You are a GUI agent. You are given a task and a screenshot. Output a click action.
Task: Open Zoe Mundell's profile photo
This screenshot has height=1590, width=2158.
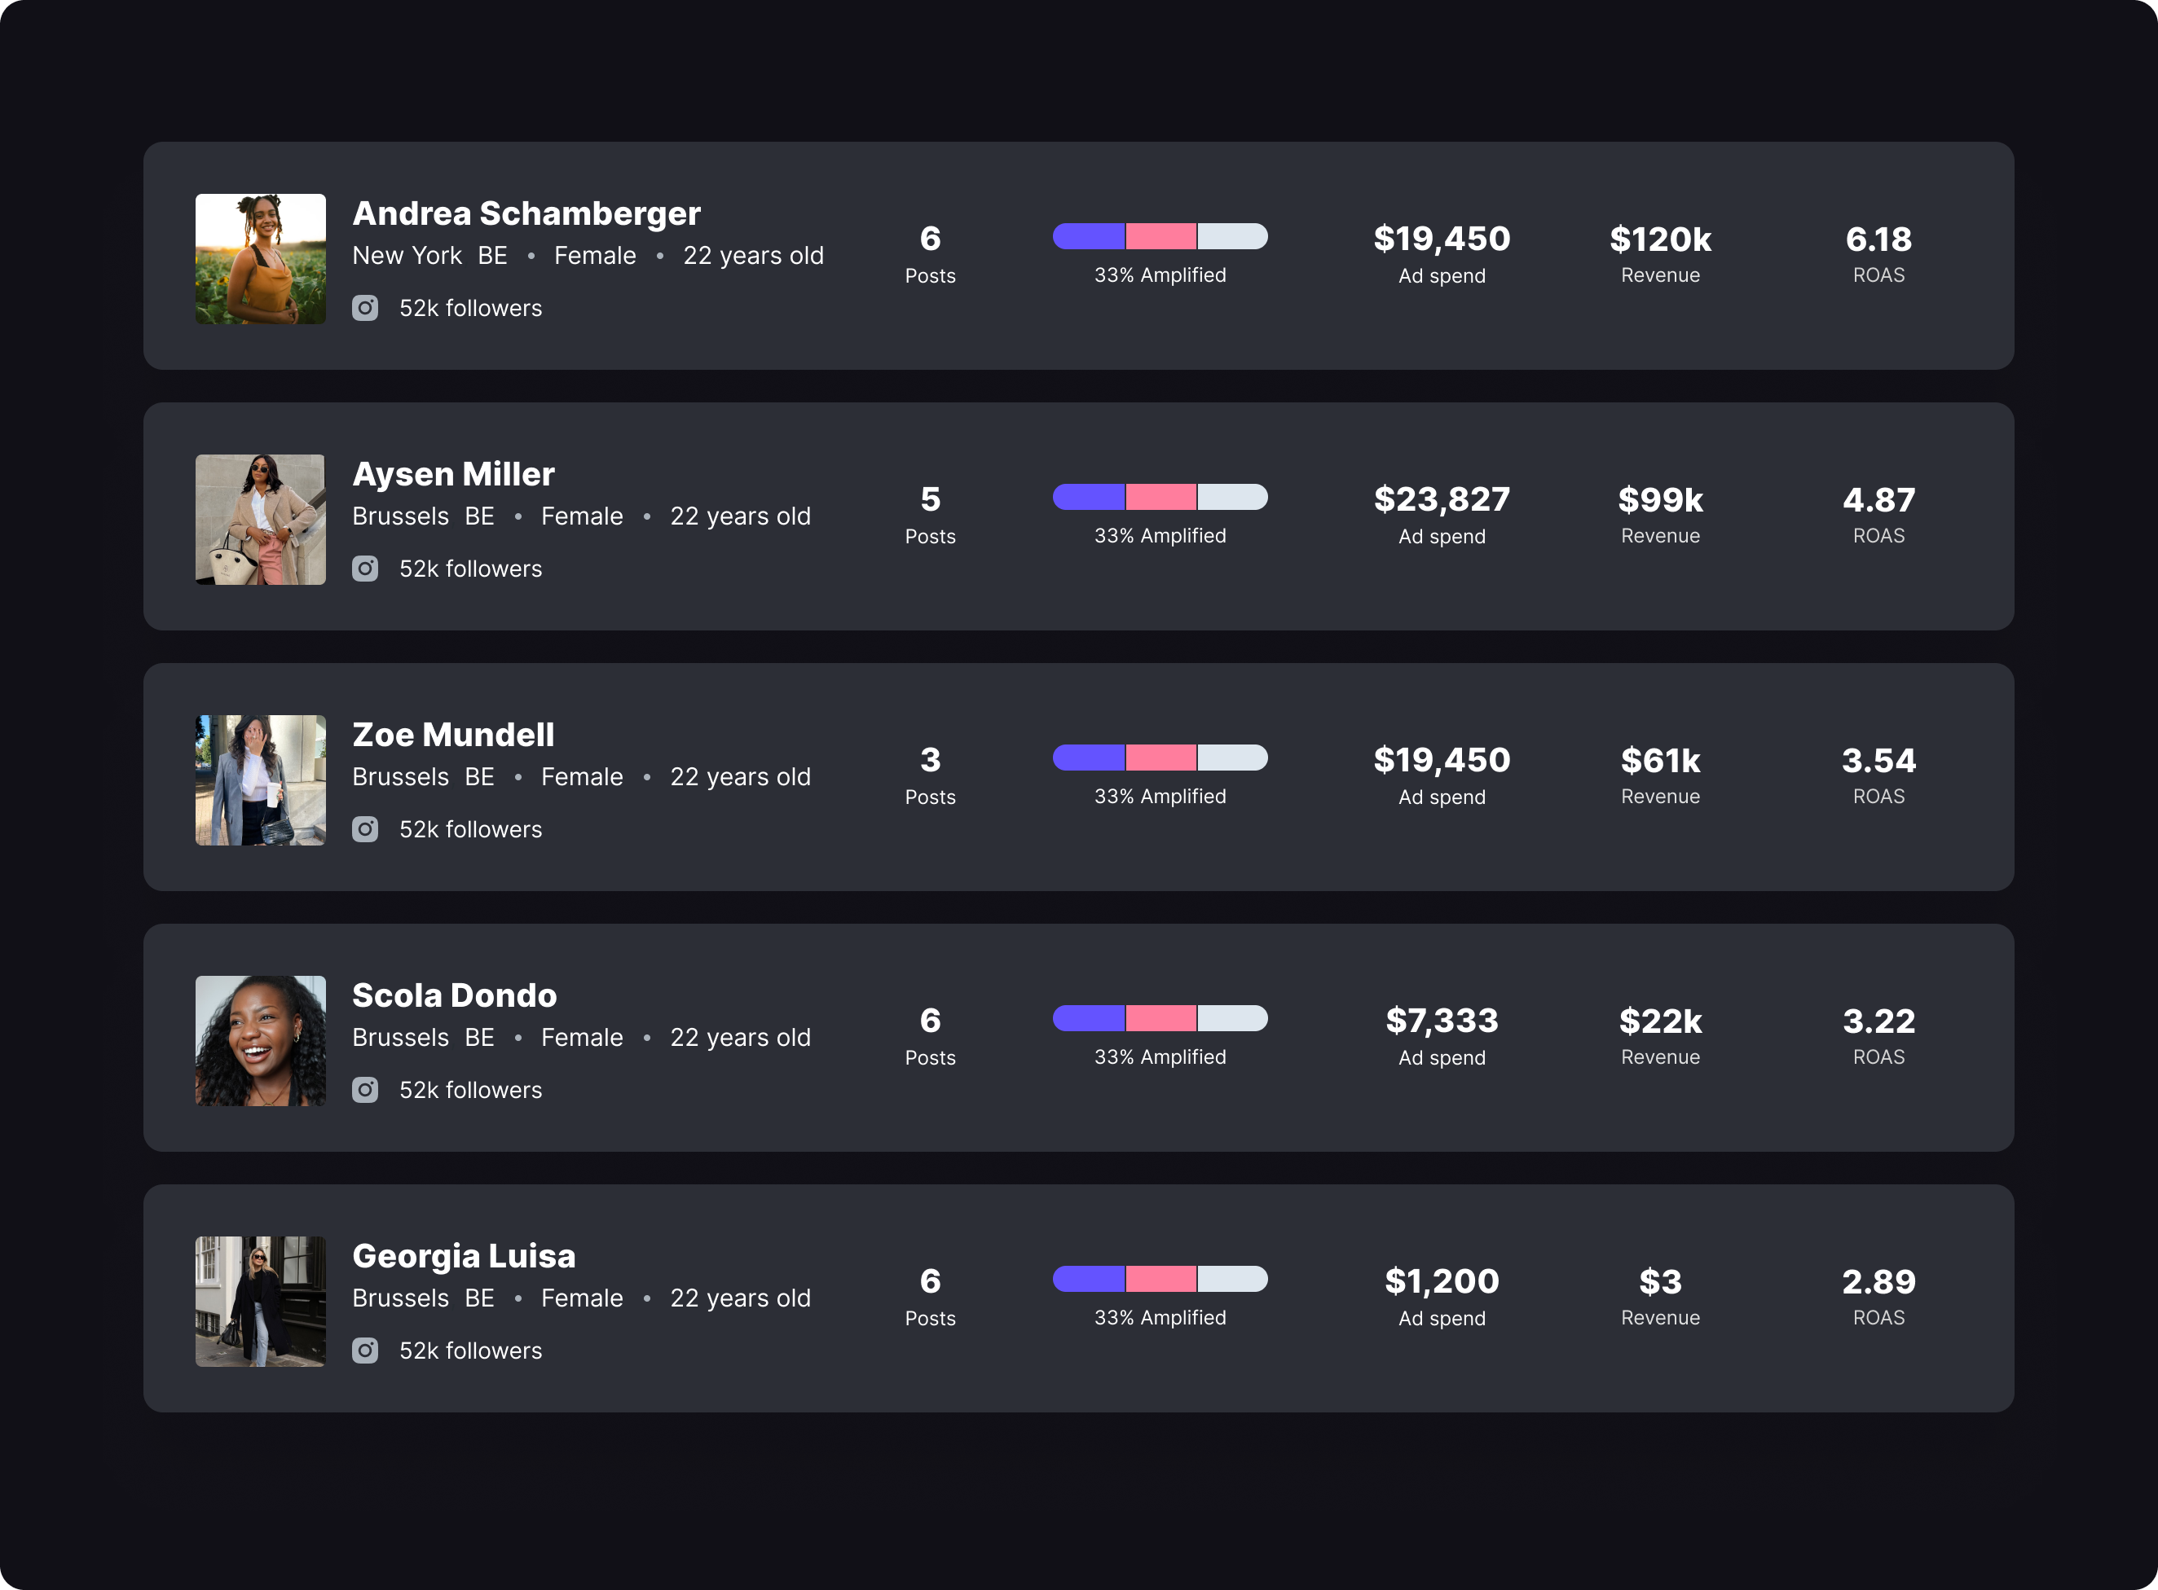point(261,780)
